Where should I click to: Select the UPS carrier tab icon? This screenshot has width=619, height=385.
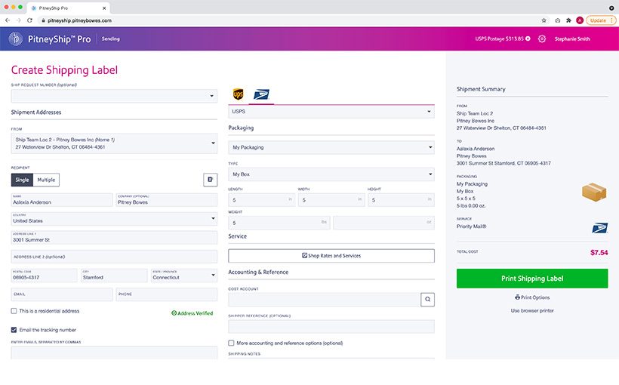tap(238, 94)
